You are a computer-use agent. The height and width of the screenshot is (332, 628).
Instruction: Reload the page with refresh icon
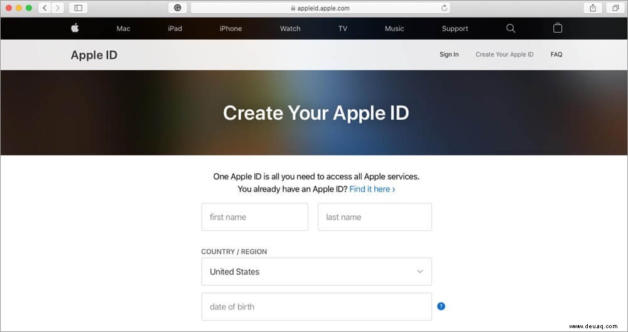[444, 8]
